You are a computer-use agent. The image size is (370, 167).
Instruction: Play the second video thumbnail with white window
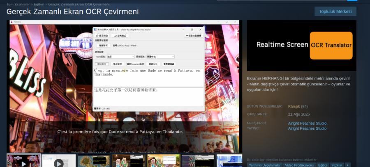pos(58,161)
